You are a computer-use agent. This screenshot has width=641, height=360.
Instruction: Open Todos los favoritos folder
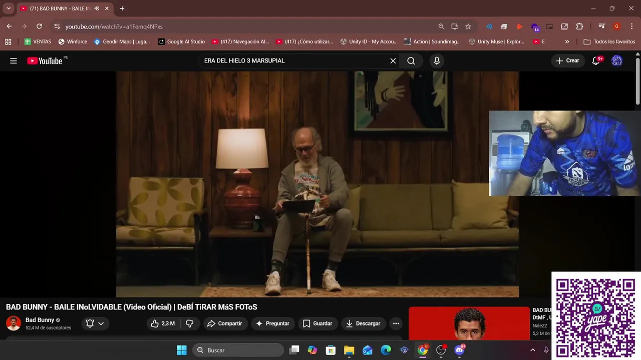pyautogui.click(x=609, y=41)
